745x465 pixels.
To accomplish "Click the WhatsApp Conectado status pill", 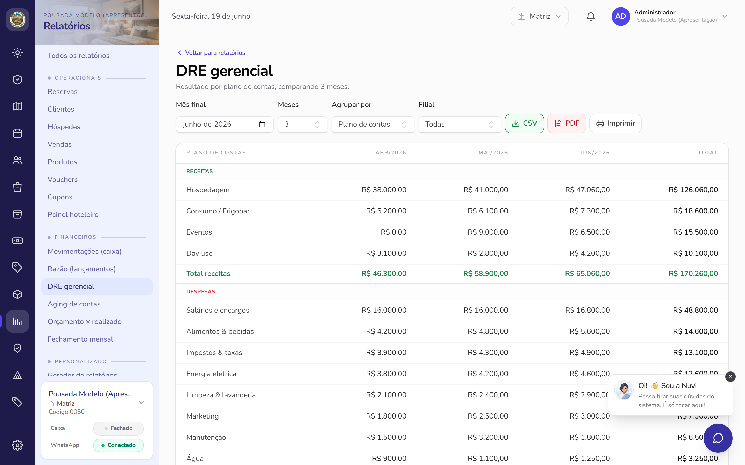I will [x=118, y=445].
